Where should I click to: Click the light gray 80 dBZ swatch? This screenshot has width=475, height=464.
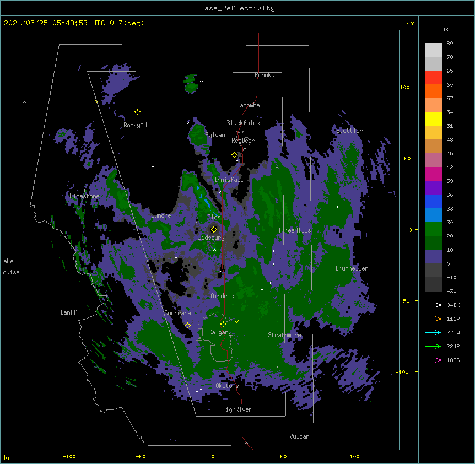(433, 50)
